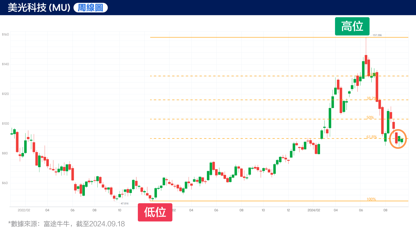Click the 157.396 peak price label
The width and height of the screenshot is (416, 236).
(x=378, y=35)
